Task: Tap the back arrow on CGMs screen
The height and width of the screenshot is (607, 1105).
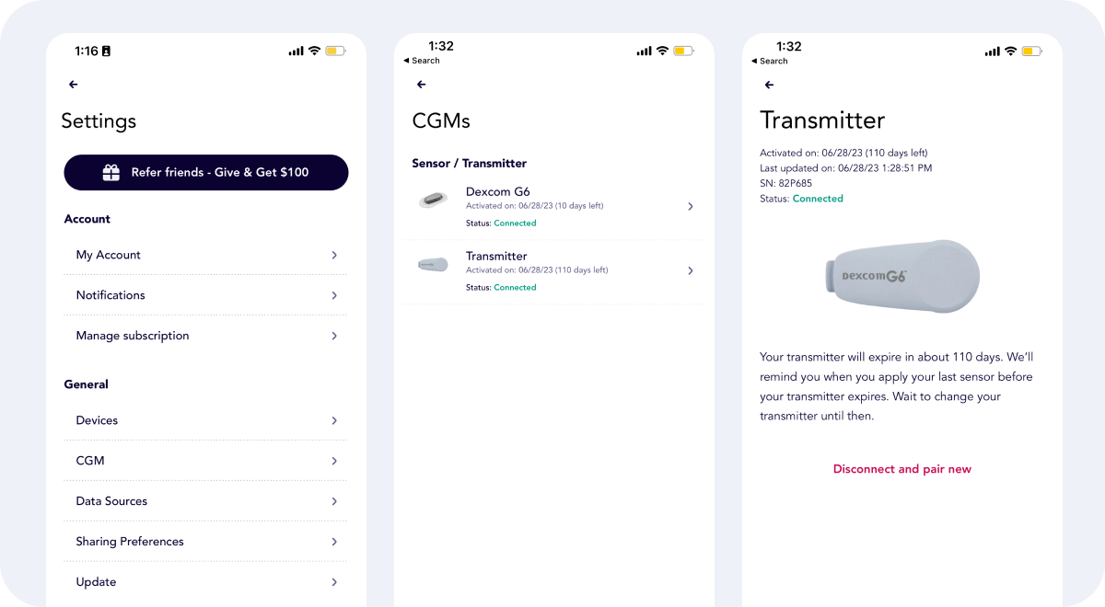Action: click(422, 85)
